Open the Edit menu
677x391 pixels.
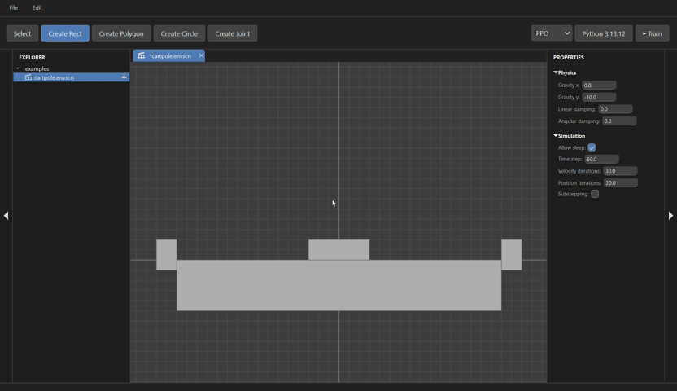pyautogui.click(x=37, y=7)
